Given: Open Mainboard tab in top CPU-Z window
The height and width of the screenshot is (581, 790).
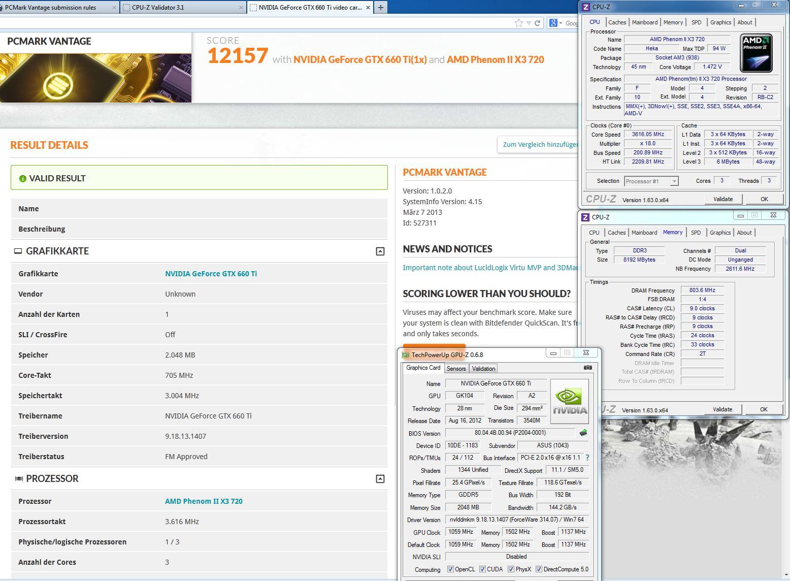Looking at the screenshot, I should 645,22.
